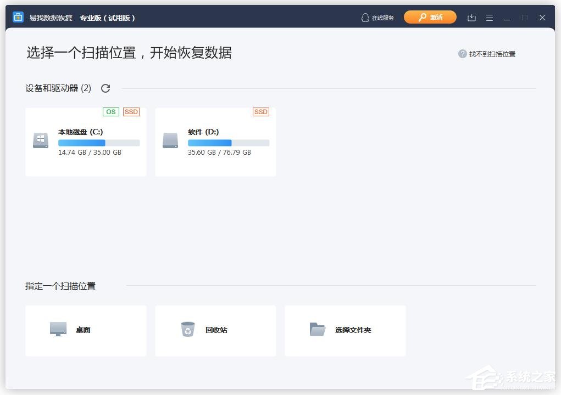Click the 选择文件夹 folder icon
This screenshot has width=561, height=395.
tap(318, 330)
